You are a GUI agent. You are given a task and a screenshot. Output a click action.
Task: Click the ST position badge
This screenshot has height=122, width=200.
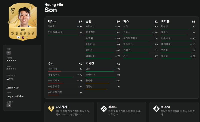9,53
